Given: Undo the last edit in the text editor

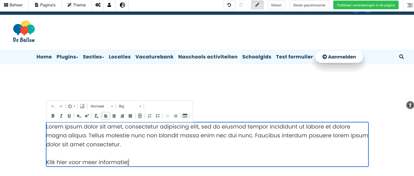Looking at the screenshot, I should point(53,106).
